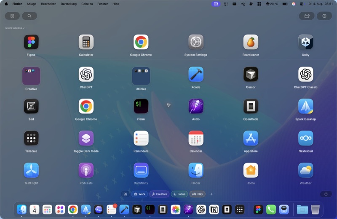Launch Pearcleaner
The width and height of the screenshot is (337, 219).
tap(251, 42)
